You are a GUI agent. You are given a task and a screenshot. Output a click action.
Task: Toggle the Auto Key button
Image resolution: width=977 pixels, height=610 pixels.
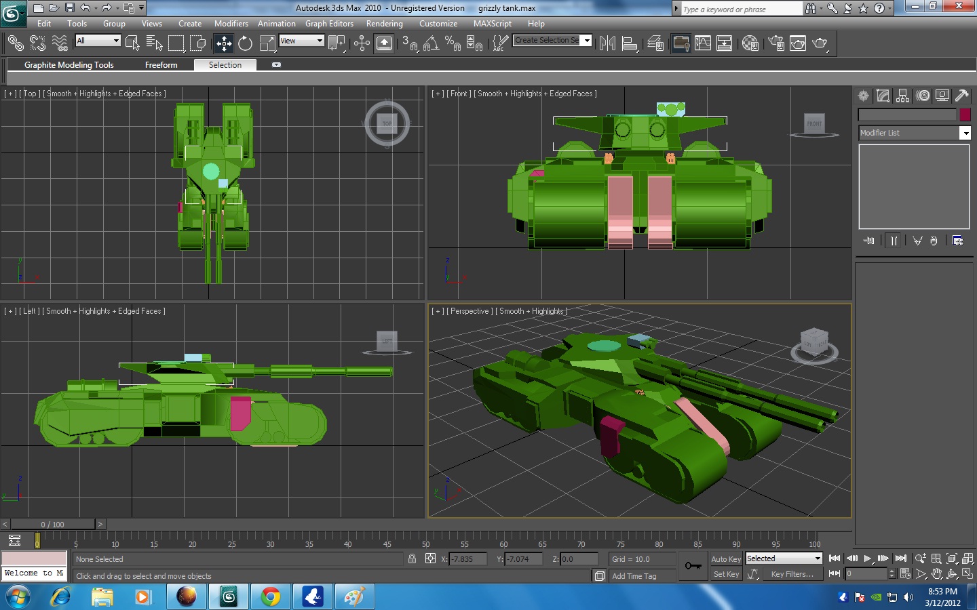[x=726, y=558]
